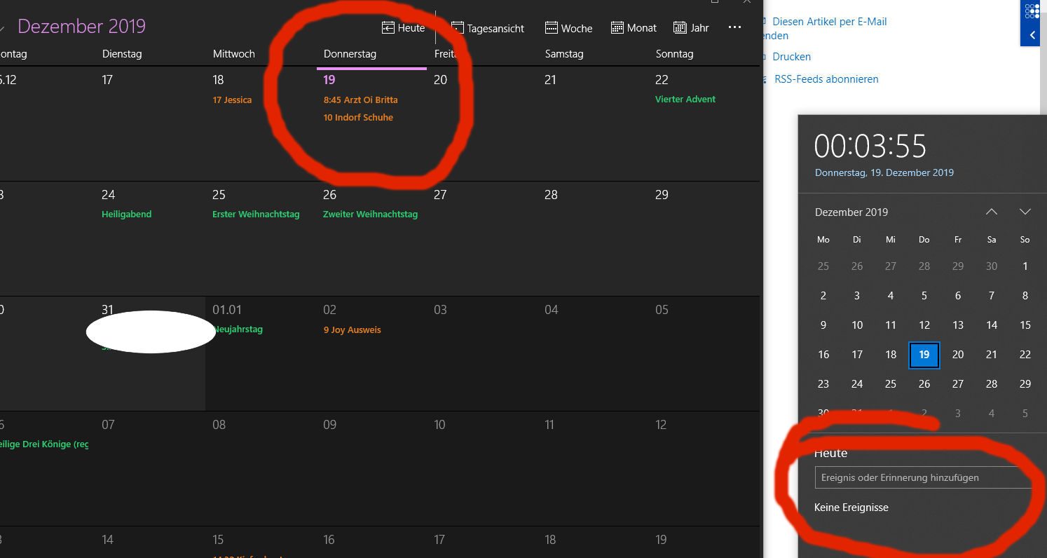Select day 28 cell in calendar app

[x=594, y=238]
